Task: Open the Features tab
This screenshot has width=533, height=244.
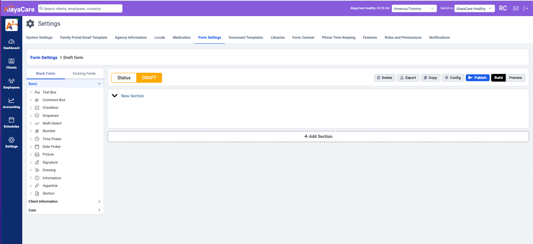Action: tap(370, 38)
